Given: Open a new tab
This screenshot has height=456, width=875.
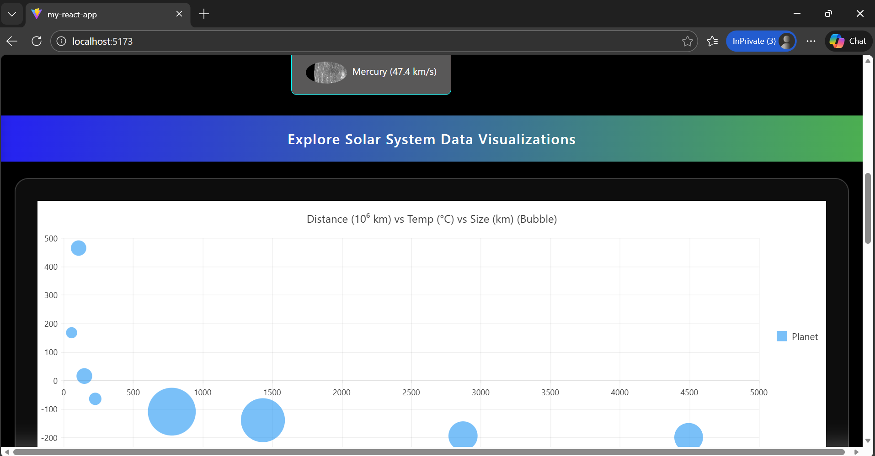Looking at the screenshot, I should point(204,14).
